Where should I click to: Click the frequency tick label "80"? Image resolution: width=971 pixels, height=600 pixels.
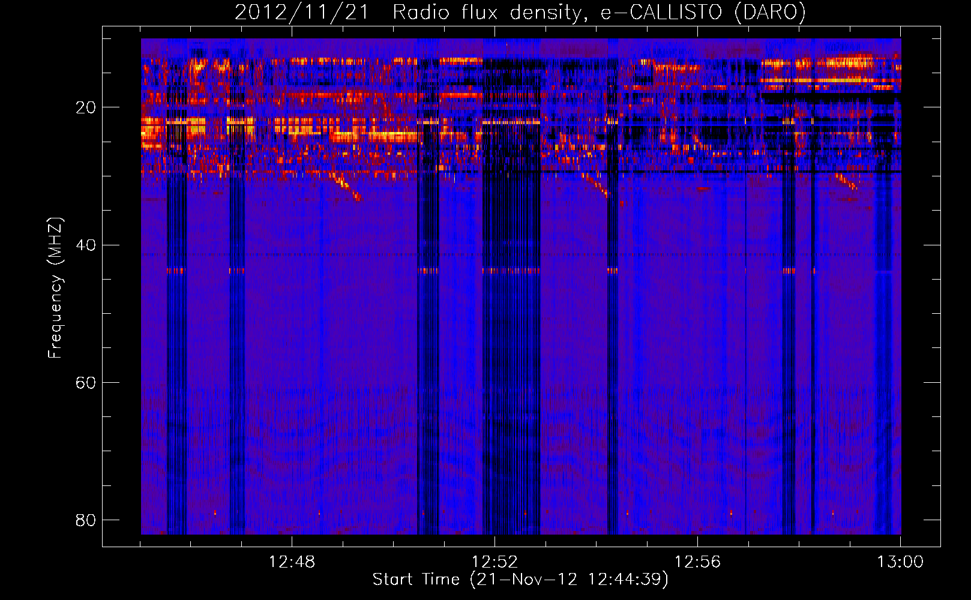86,520
